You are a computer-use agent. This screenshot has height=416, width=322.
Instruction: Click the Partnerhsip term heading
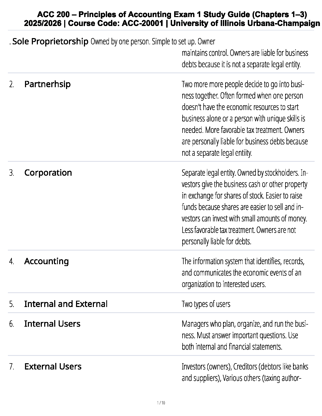[47, 84]
